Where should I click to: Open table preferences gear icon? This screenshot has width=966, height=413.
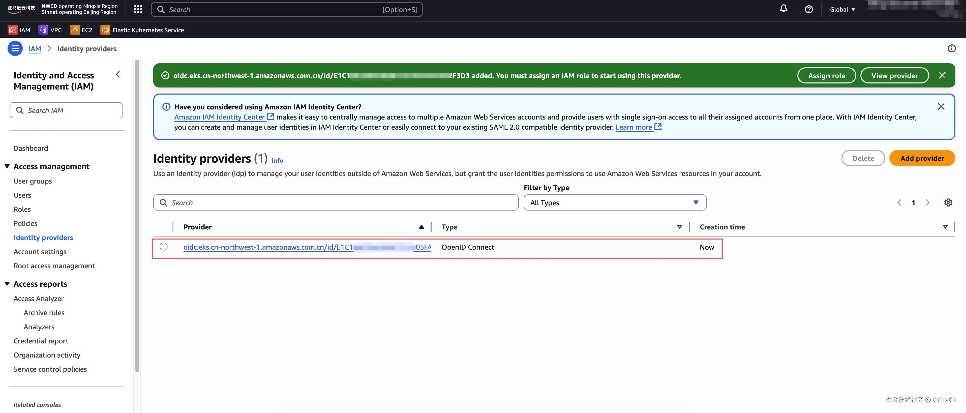(x=948, y=202)
